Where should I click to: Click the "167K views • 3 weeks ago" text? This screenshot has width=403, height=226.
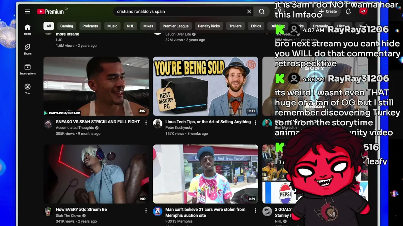[187, 134]
